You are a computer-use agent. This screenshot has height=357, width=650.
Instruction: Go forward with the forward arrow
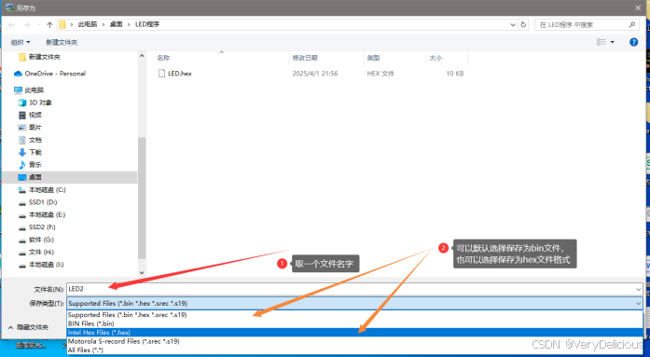coord(27,25)
